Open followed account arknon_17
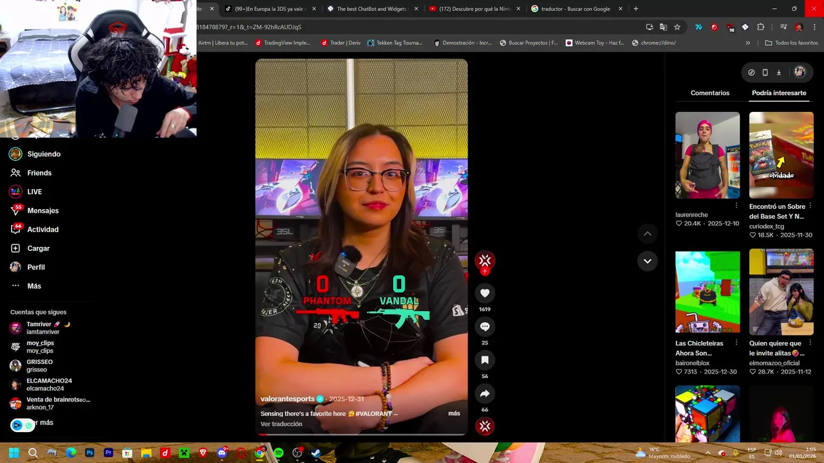The width and height of the screenshot is (824, 463). [50, 403]
